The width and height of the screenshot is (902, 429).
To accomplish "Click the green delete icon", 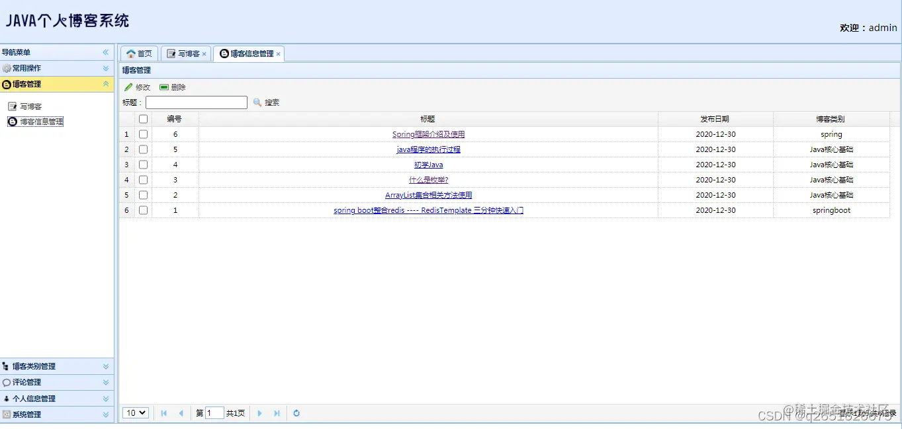I will [164, 87].
